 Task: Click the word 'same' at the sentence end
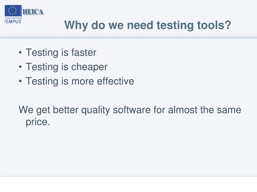coord(229,110)
